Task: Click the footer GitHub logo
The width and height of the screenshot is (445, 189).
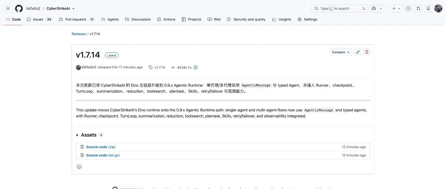Action: (x=115, y=188)
